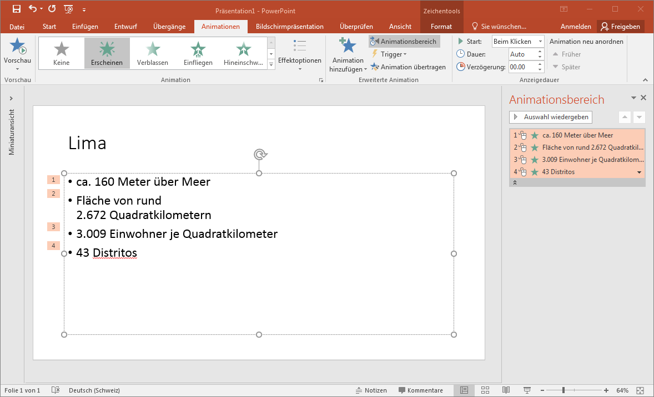Open the Format tab under Zeichentools
This screenshot has width=654, height=397.
click(441, 27)
